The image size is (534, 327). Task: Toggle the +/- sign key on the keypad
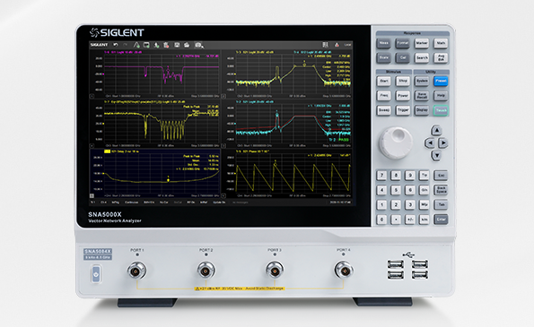click(x=410, y=219)
